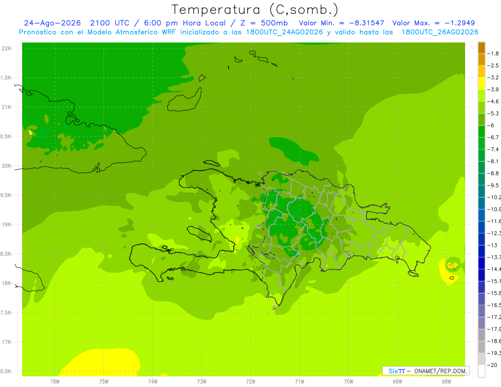501x387 pixels.
Task: Click the '-6' colorbar label
Action: pos(491,125)
